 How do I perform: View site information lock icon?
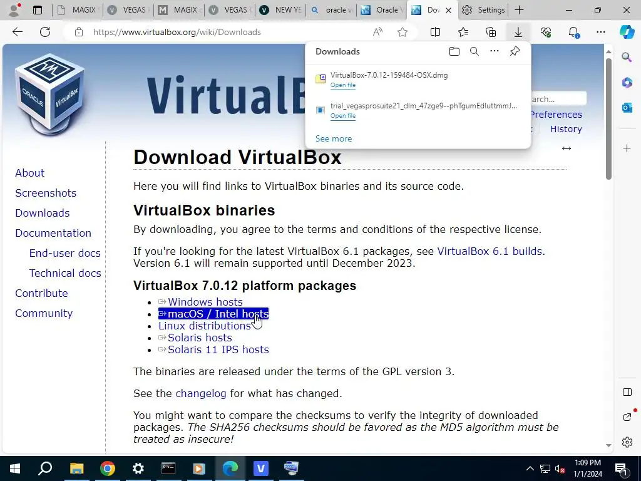(x=79, y=32)
